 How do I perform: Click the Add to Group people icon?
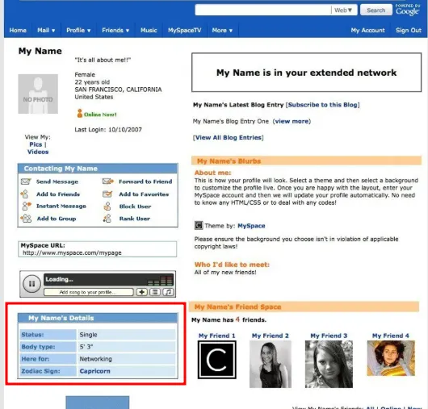pyautogui.click(x=26, y=218)
